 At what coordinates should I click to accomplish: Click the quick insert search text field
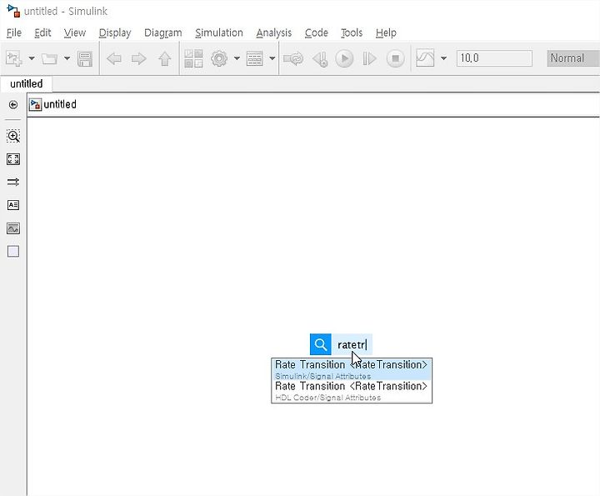tap(352, 344)
